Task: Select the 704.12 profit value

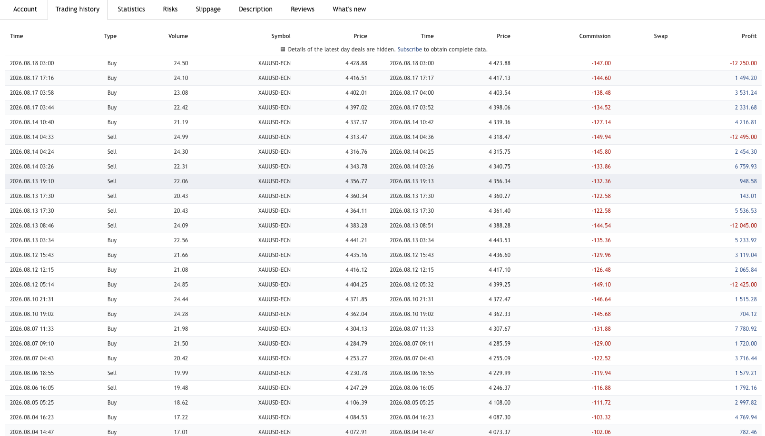Action: point(748,314)
